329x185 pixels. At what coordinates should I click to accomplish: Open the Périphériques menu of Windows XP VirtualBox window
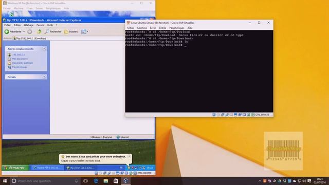tap(53, 8)
